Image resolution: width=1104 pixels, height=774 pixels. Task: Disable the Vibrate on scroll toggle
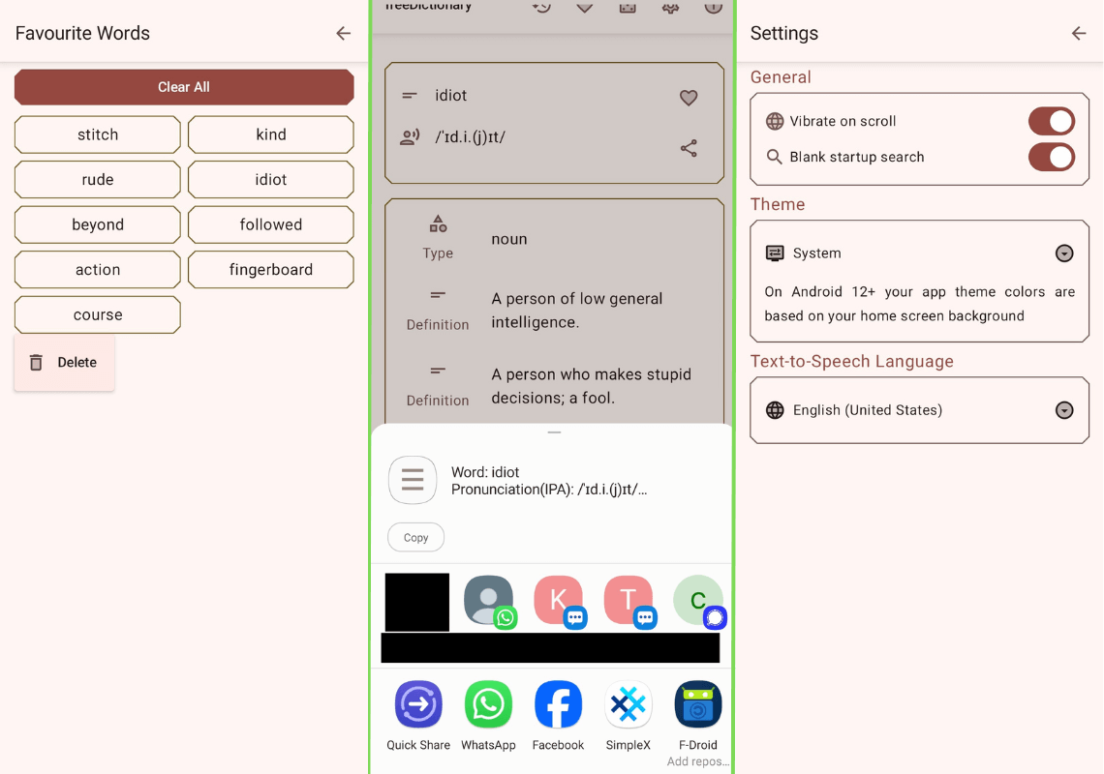pyautogui.click(x=1052, y=121)
